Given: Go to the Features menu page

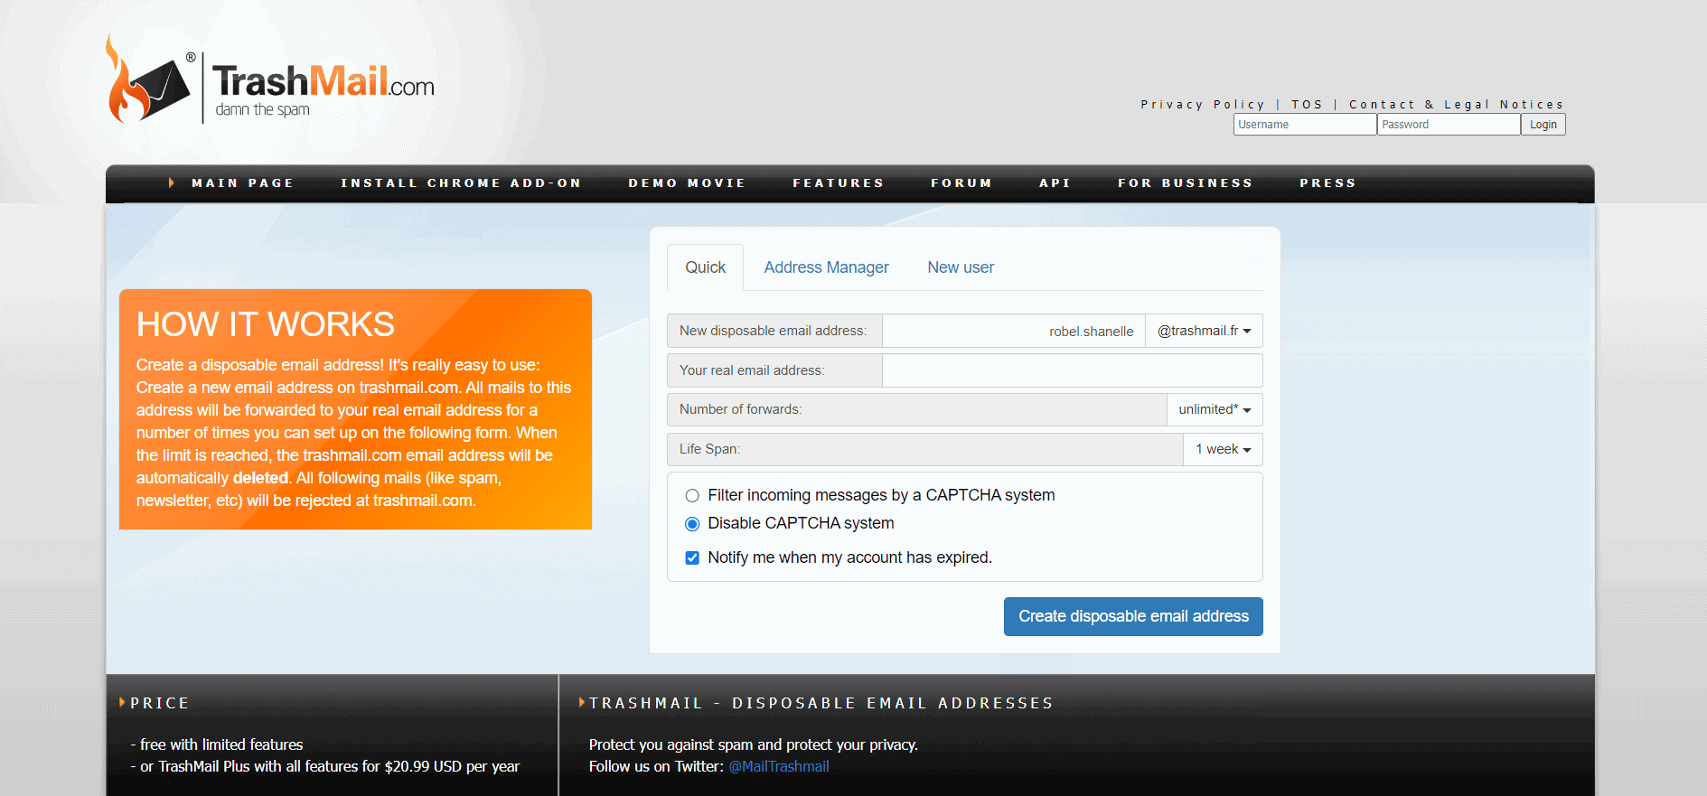Looking at the screenshot, I should (x=838, y=183).
